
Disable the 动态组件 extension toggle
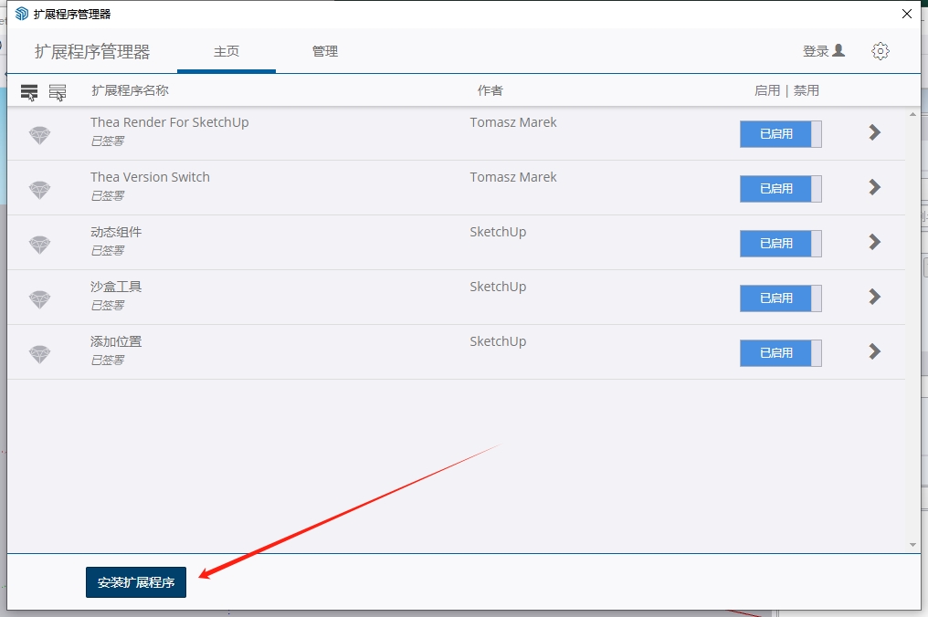pyautogui.click(x=781, y=244)
